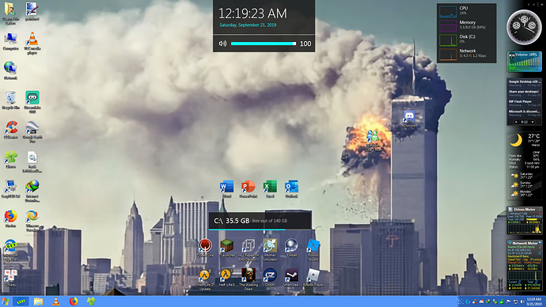Image resolution: width=546 pixels, height=307 pixels.
Task: Open the Unikey desktop shortcut
Action: pyautogui.click(x=10, y=278)
